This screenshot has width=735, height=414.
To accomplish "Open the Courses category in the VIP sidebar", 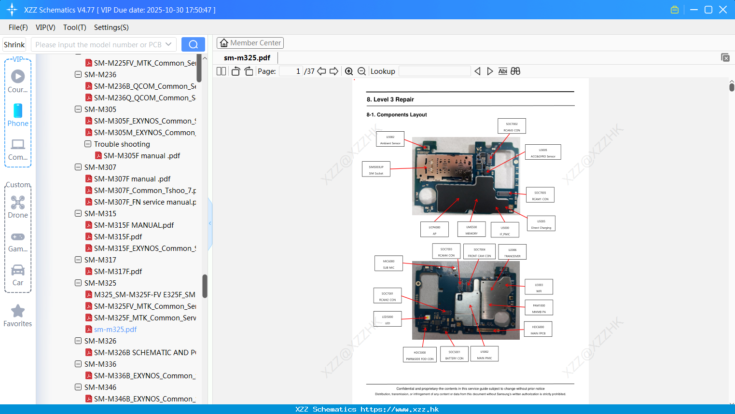I will tap(18, 81).
